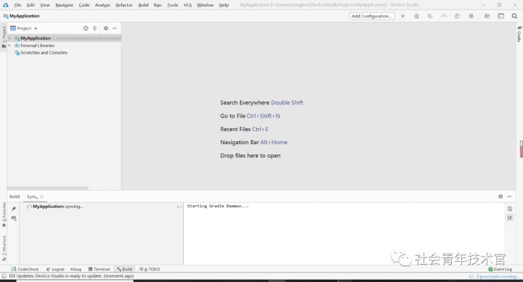Viewport: 523px width, 282px height.
Task: Expand the External Libraries node
Action: 10,45
